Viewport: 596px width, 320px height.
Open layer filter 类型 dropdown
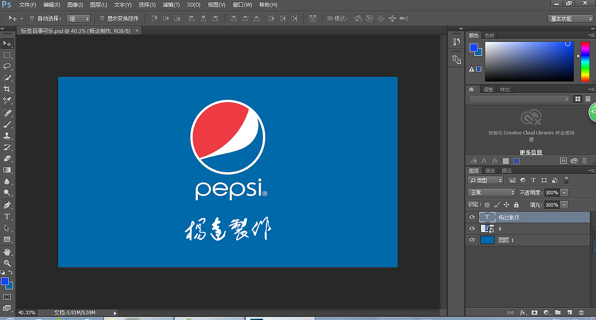[x=486, y=180]
